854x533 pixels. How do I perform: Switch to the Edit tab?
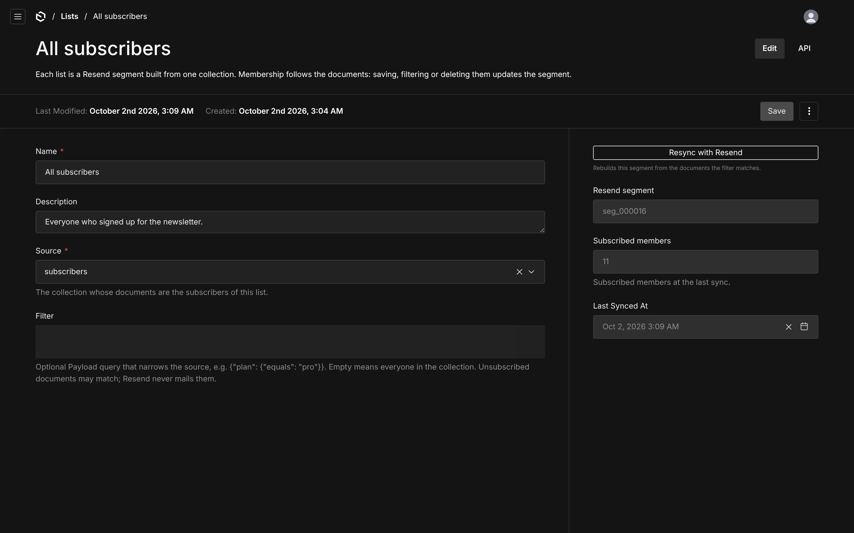(769, 49)
